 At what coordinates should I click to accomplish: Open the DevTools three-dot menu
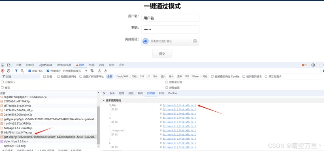[x=319, y=65]
